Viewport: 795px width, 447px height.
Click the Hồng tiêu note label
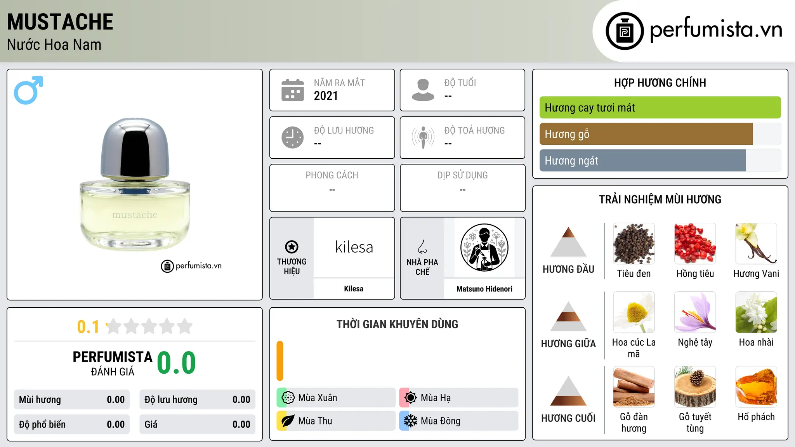pos(695,274)
